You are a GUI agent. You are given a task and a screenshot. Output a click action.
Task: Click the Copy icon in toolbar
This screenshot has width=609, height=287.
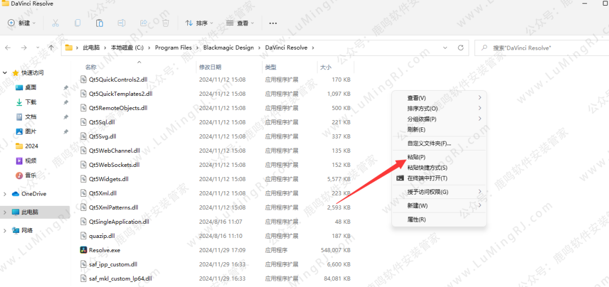(x=77, y=23)
